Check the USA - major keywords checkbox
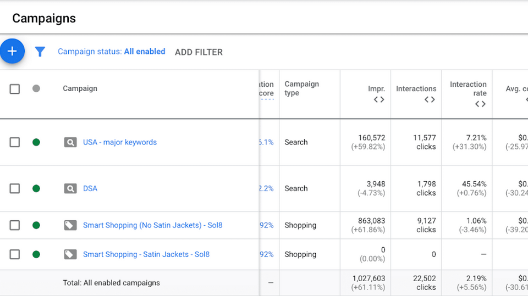528x296 pixels. pyautogui.click(x=14, y=142)
